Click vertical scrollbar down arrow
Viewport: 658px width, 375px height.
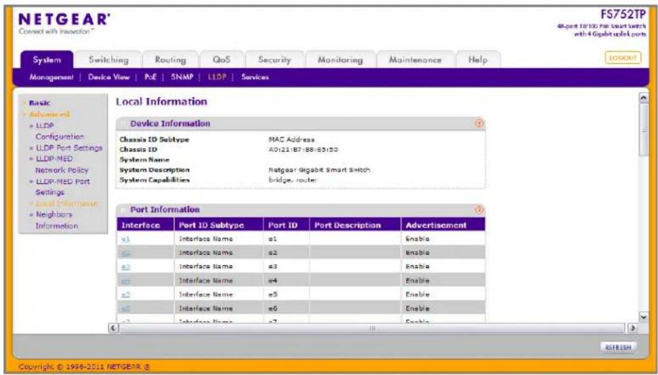(643, 317)
